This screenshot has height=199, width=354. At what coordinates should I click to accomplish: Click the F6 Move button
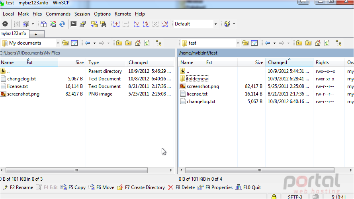(x=102, y=187)
